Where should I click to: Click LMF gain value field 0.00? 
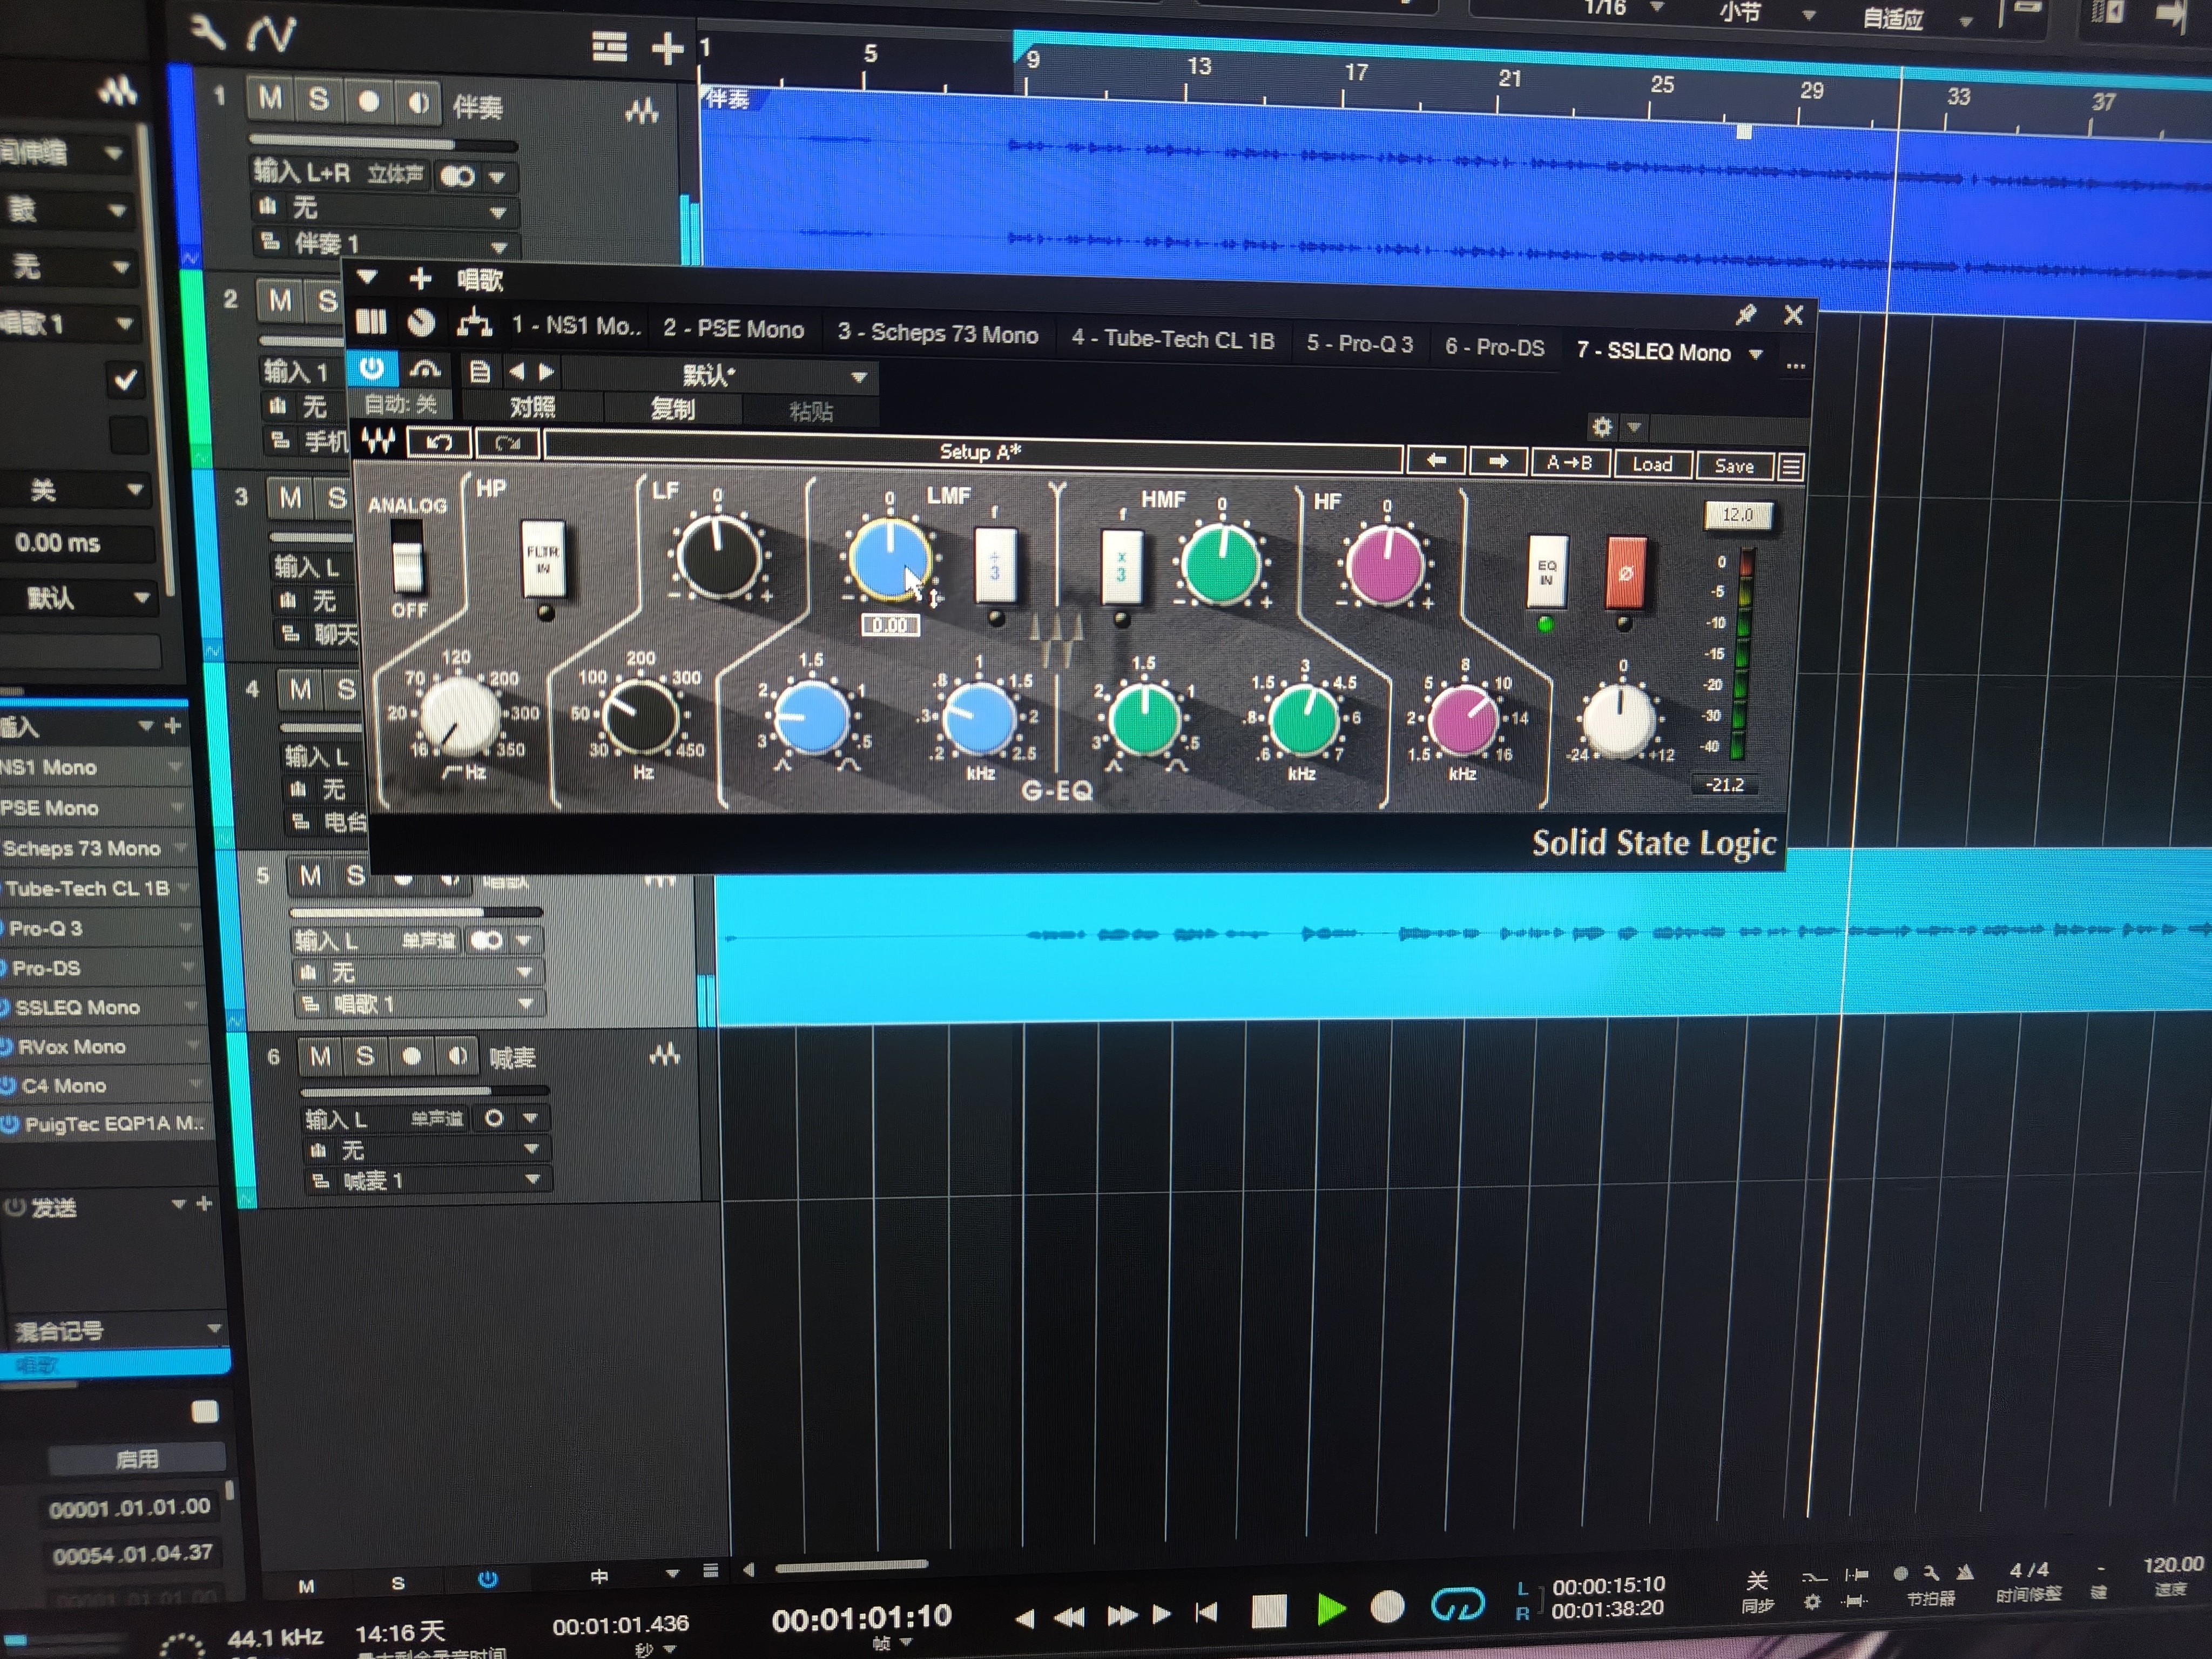[x=890, y=626]
